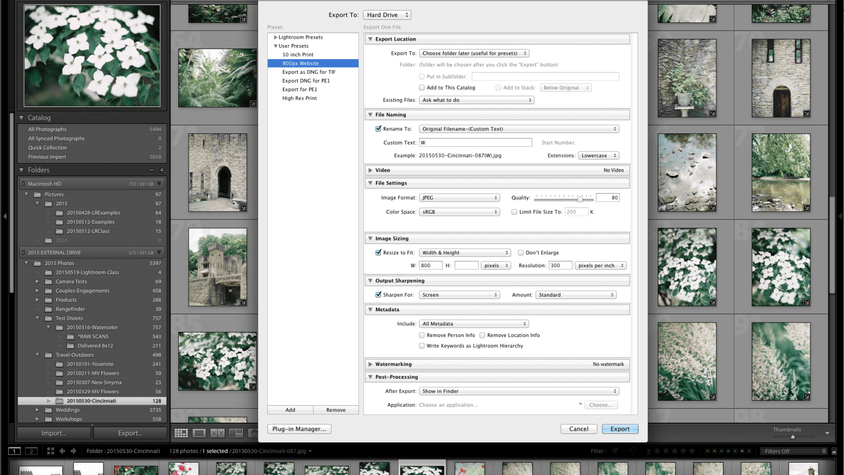Click the Pictures folder icon

tap(38, 194)
